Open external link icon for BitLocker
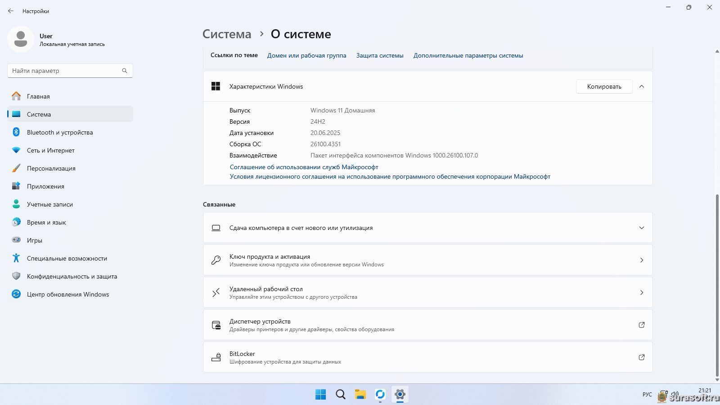 [641, 357]
